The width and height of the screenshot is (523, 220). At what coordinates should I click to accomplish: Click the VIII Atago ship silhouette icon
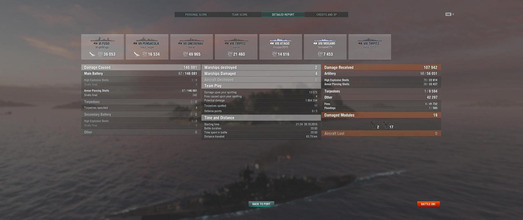pyautogui.click(x=281, y=40)
